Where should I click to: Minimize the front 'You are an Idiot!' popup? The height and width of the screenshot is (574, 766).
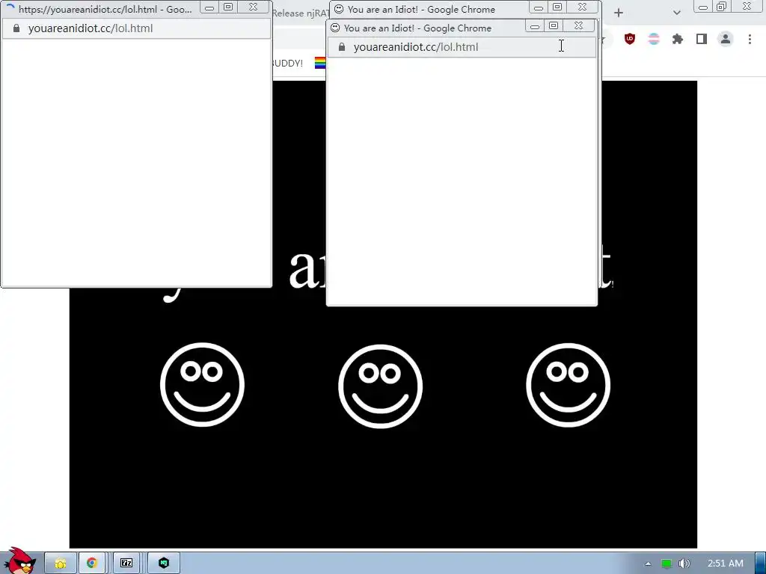pyautogui.click(x=535, y=25)
